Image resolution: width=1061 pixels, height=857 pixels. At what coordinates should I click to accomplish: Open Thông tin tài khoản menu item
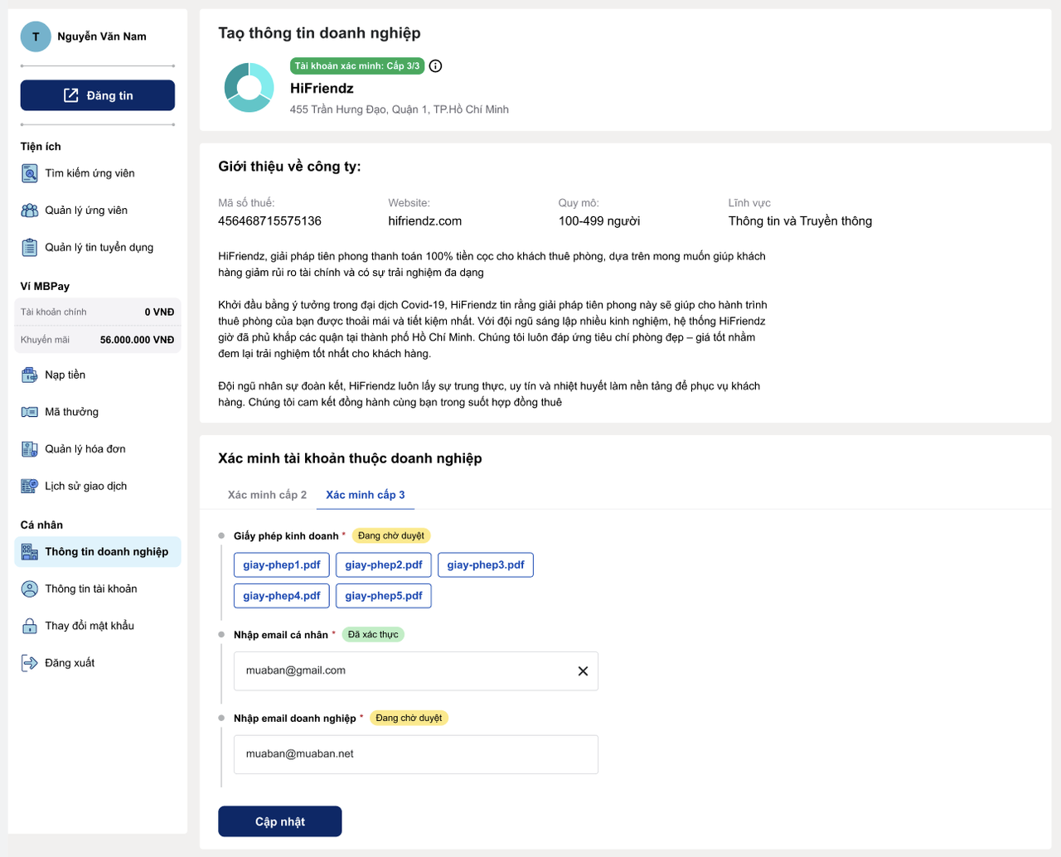point(98,589)
